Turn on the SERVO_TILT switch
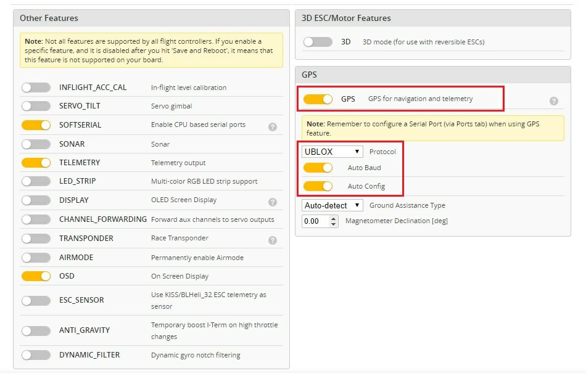 [36, 106]
